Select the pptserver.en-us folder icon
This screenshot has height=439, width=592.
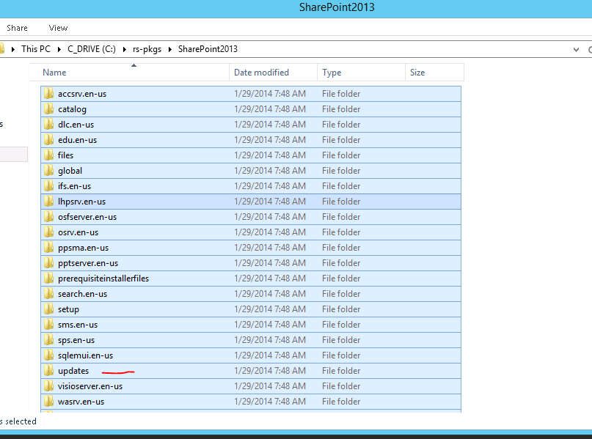pyautogui.click(x=48, y=263)
